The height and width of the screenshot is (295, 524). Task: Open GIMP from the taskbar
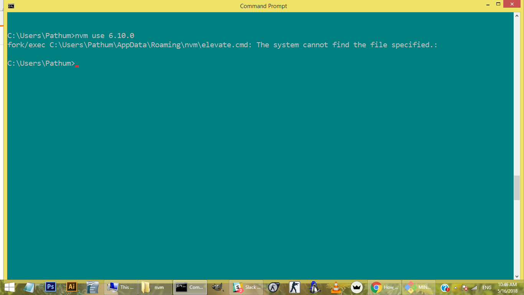point(218,287)
